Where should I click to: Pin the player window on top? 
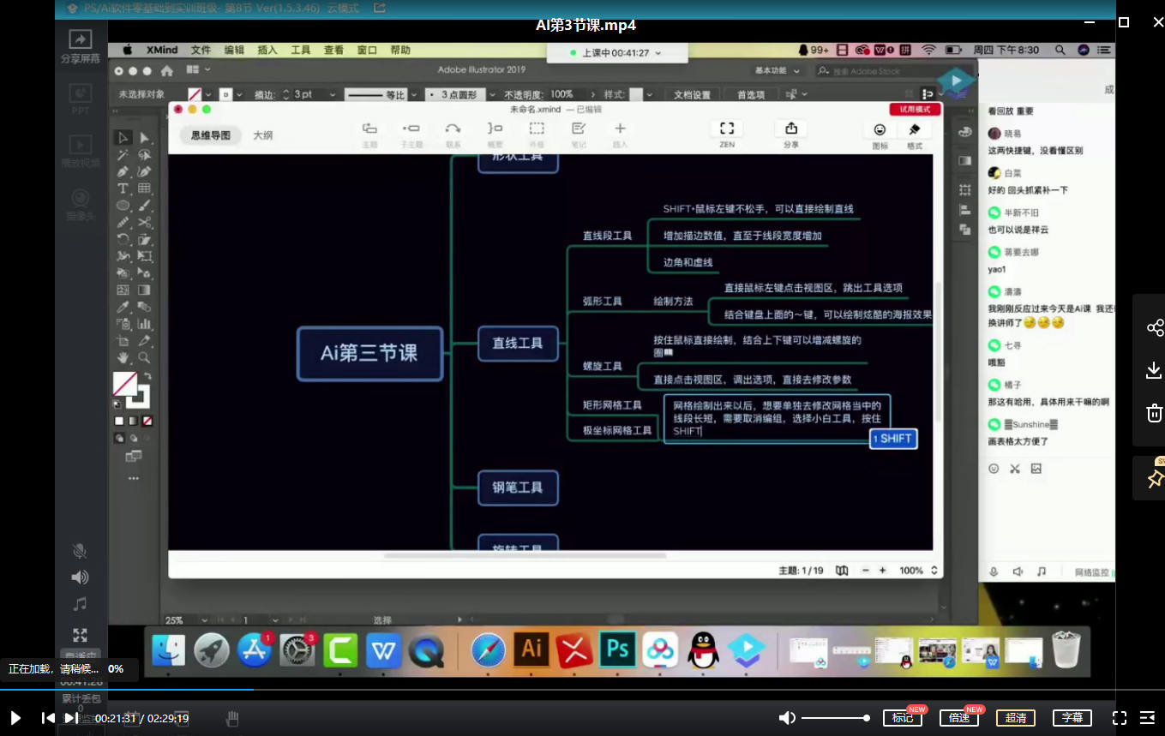click(x=1155, y=478)
